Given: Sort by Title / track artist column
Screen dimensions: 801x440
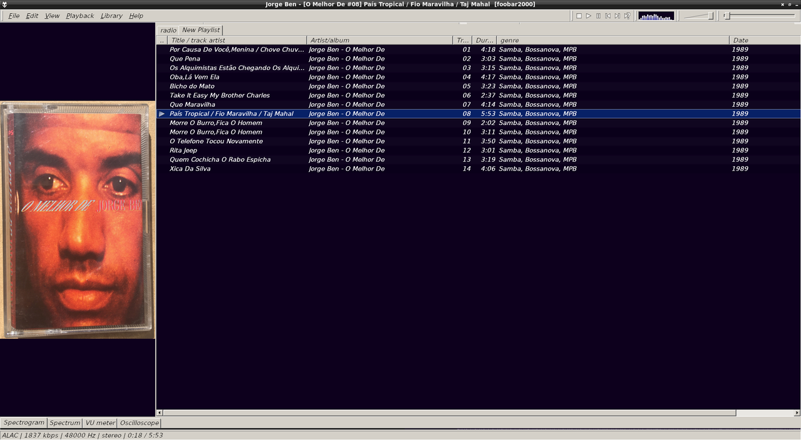Looking at the screenshot, I should (x=237, y=40).
